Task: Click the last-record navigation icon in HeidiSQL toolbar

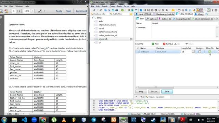Action: [149, 10]
